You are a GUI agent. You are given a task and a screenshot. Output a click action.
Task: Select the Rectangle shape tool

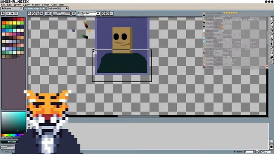(271, 53)
